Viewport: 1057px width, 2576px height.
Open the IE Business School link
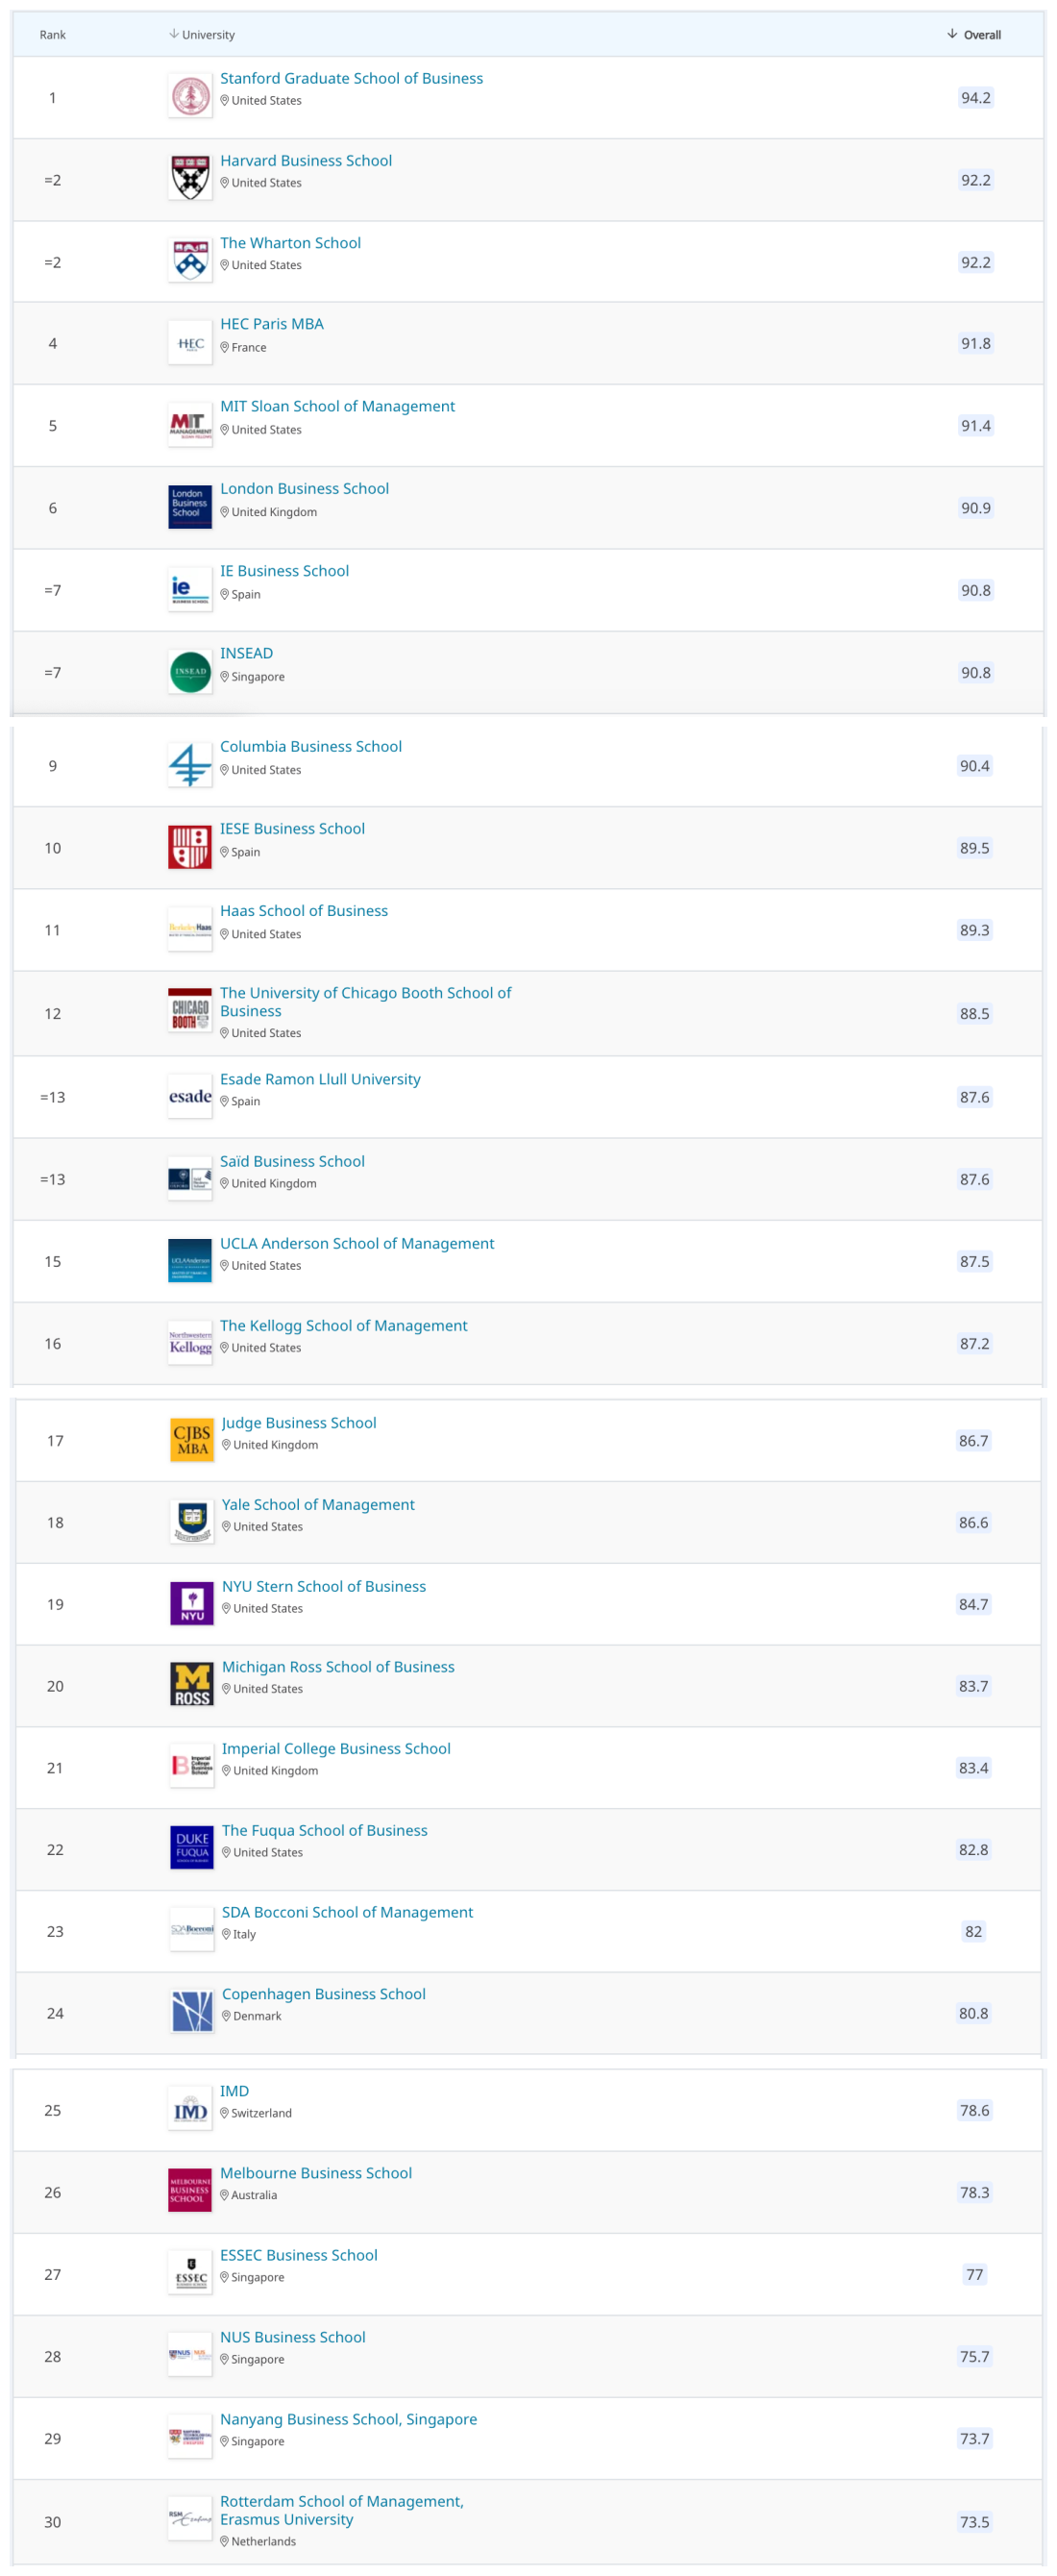coord(284,570)
